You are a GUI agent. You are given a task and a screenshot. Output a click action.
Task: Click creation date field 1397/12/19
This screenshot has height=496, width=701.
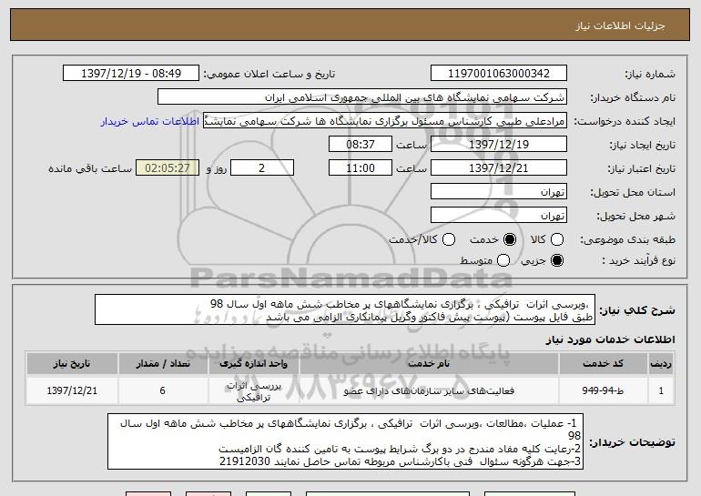[x=499, y=145]
